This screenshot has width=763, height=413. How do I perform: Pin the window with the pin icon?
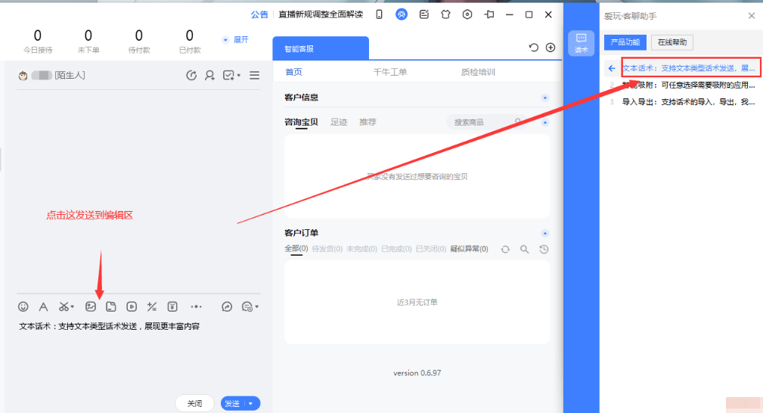[489, 14]
